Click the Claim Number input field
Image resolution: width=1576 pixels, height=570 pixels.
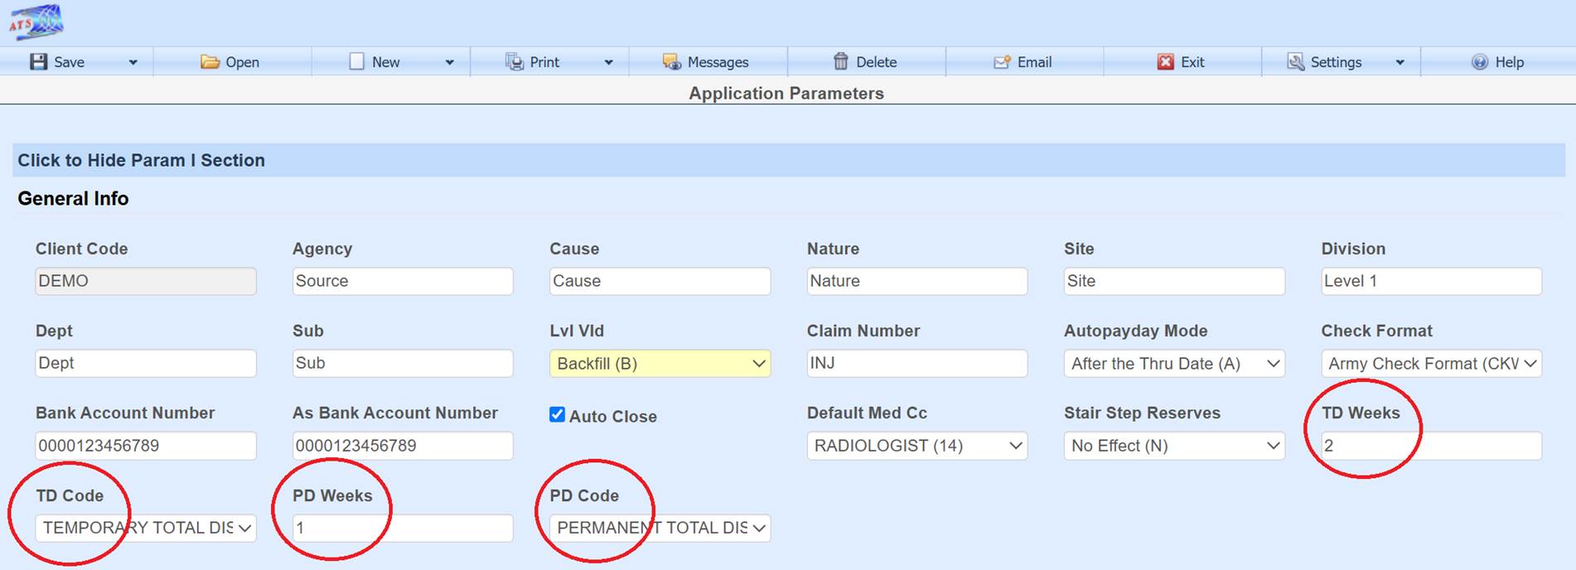[x=916, y=364]
